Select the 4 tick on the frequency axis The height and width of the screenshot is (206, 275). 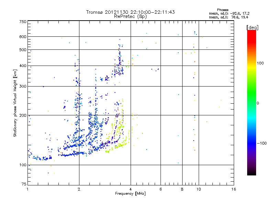(x=131, y=190)
